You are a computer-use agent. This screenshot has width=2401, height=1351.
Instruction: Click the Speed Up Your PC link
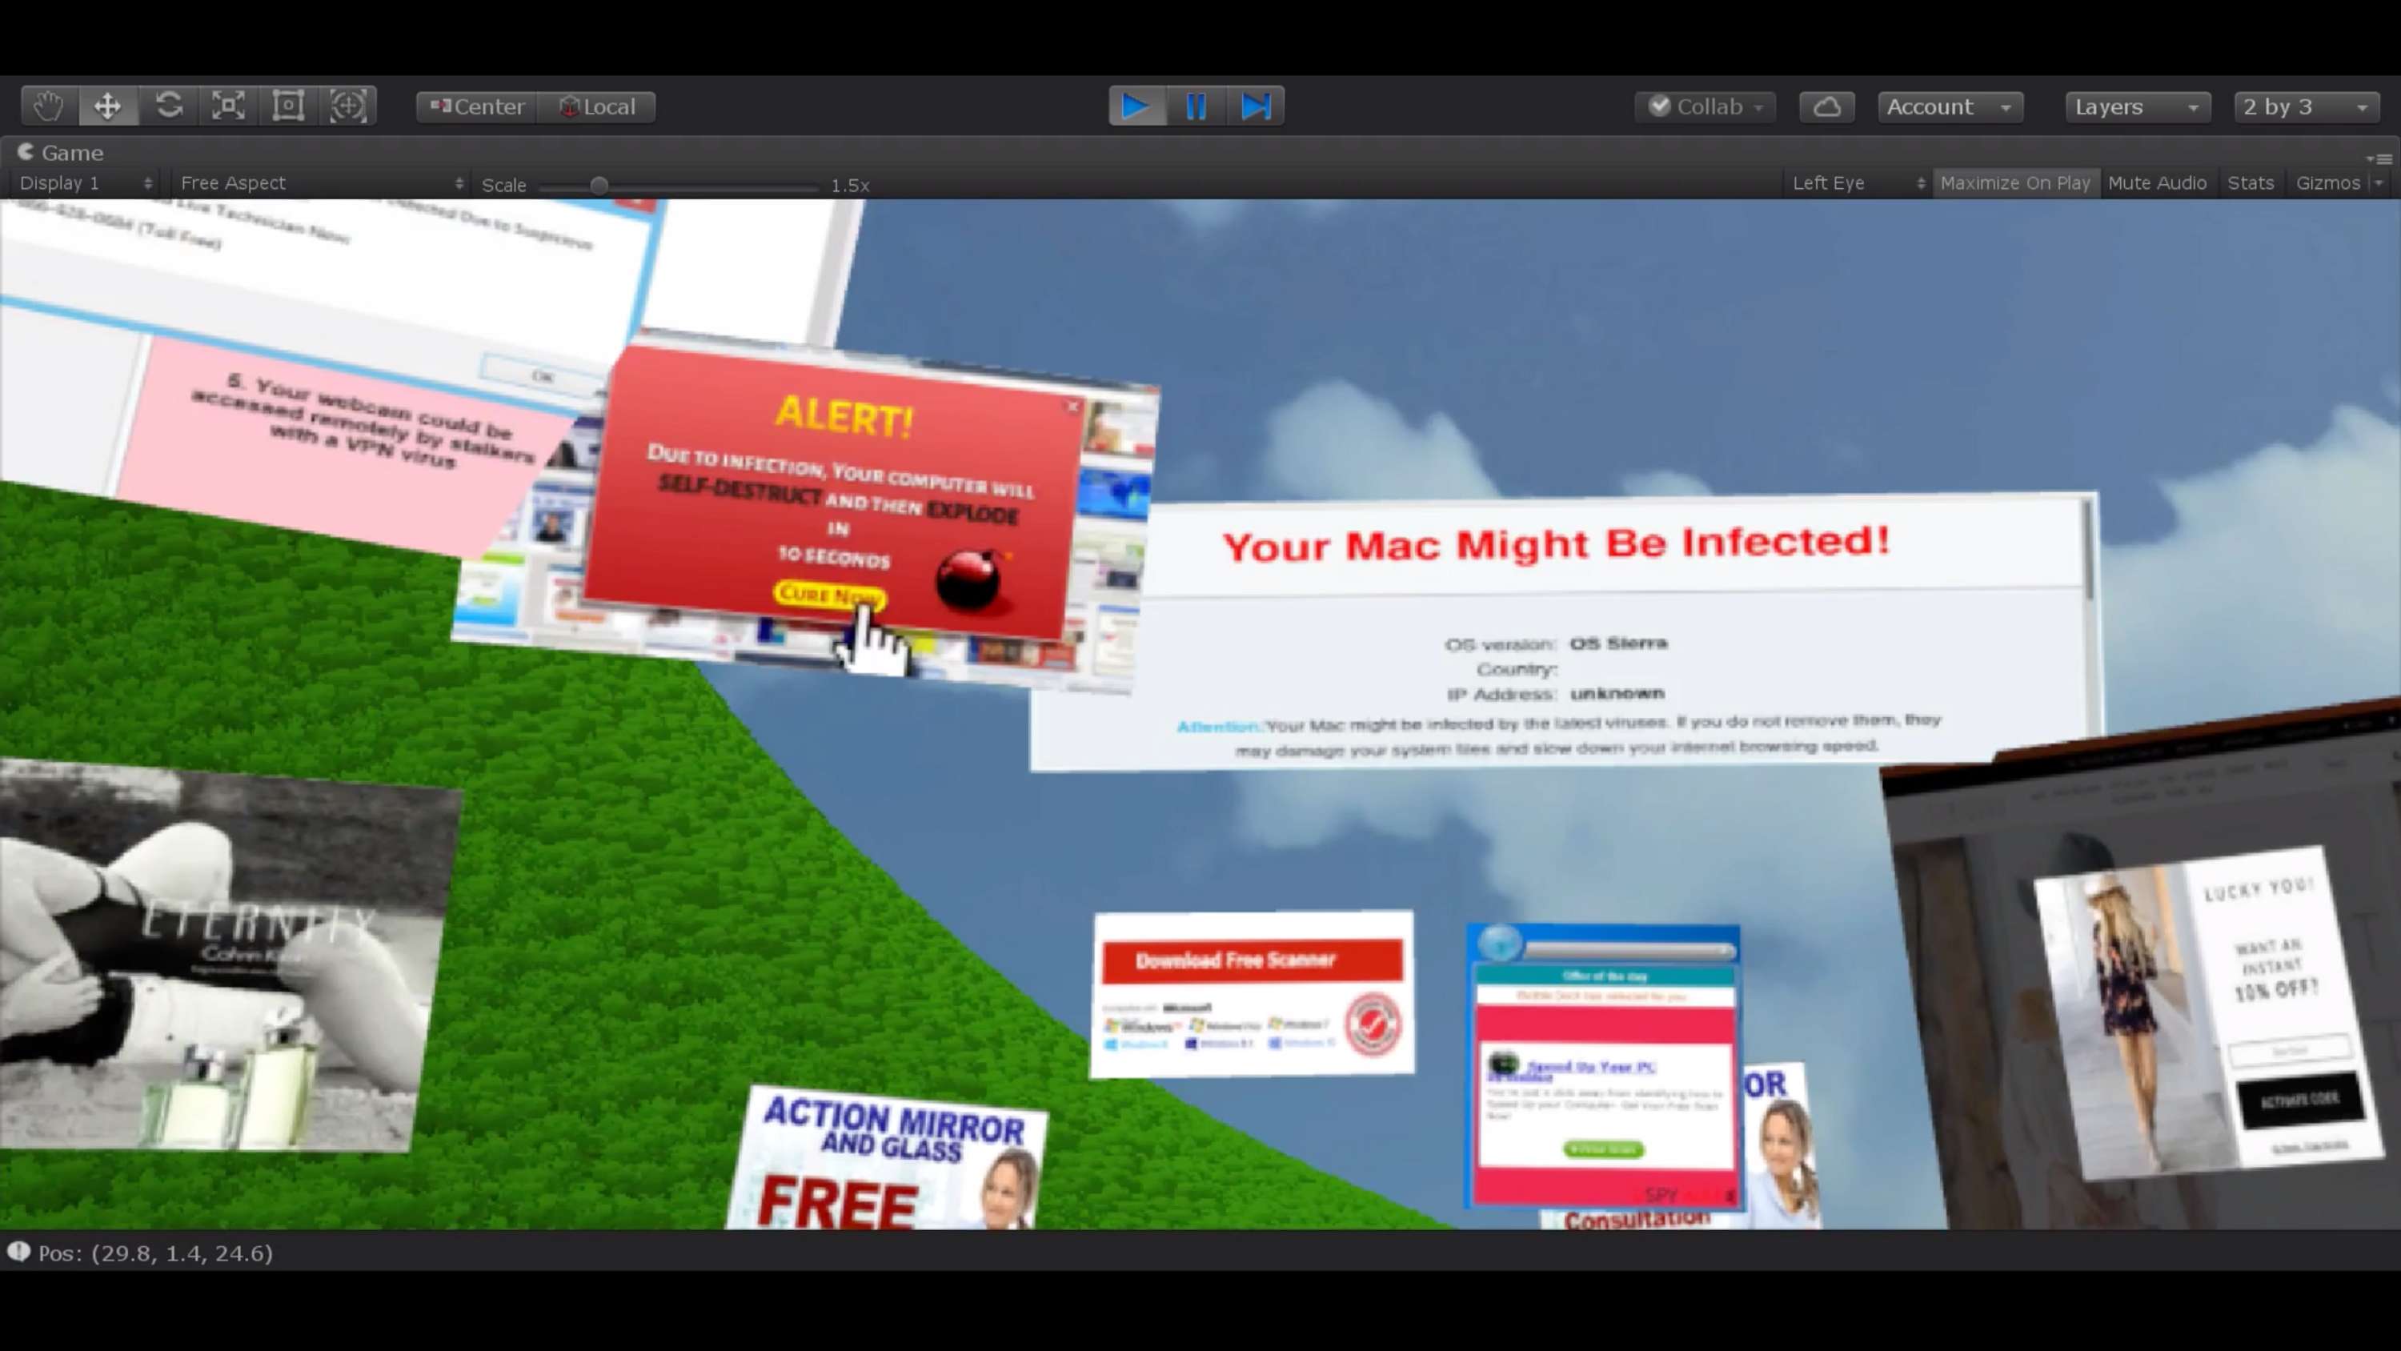[x=1590, y=1067]
